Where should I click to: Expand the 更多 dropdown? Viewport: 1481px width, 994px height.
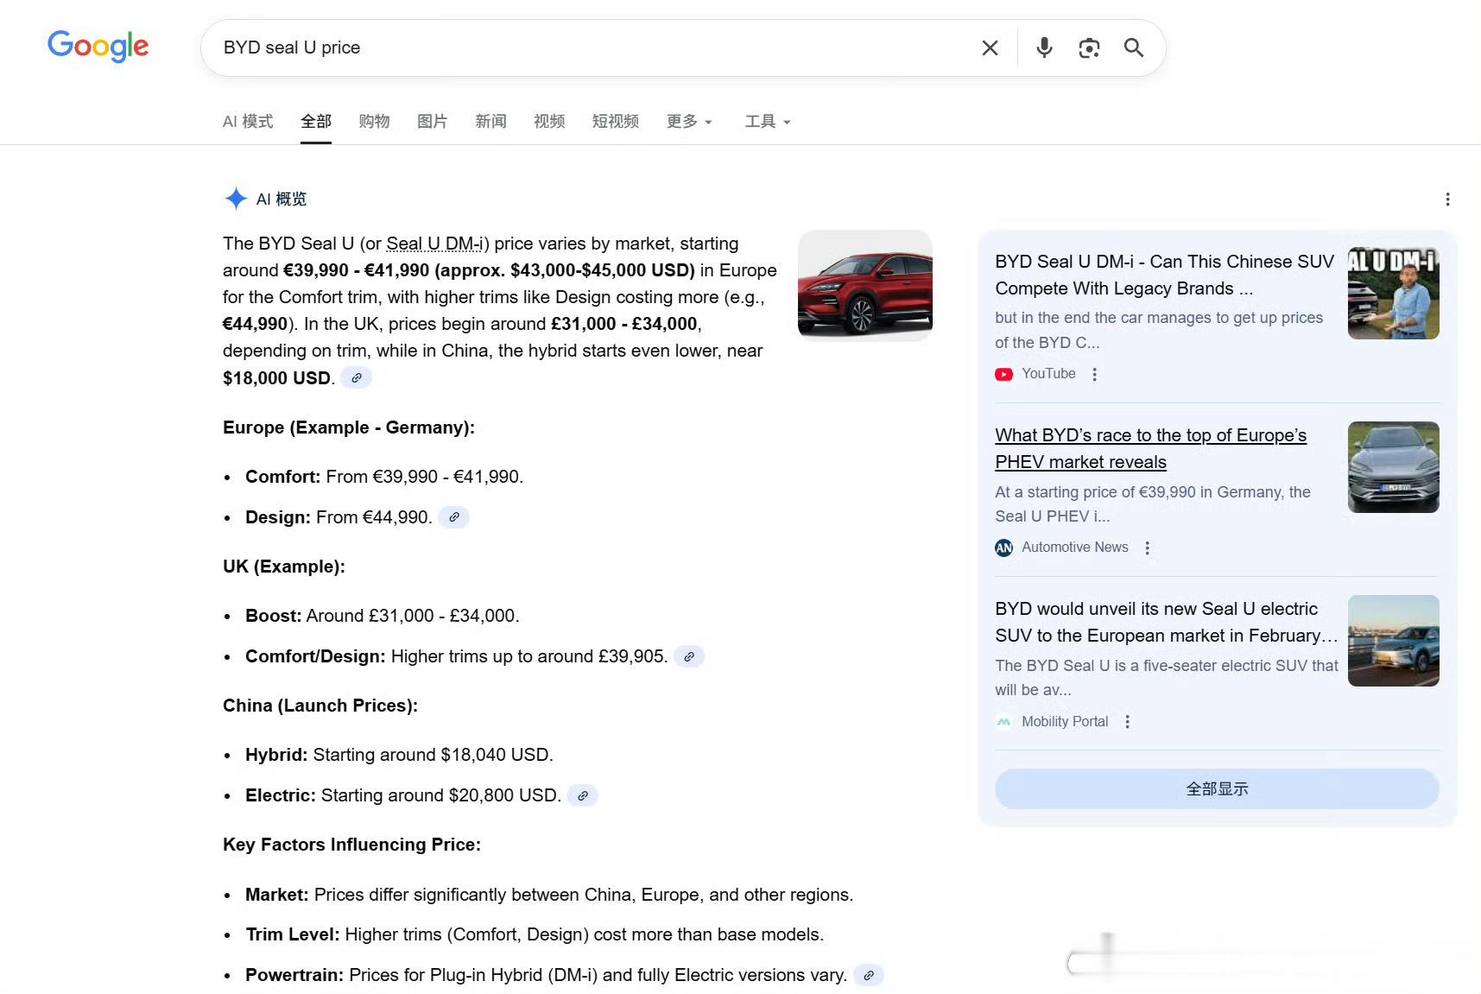tap(689, 122)
